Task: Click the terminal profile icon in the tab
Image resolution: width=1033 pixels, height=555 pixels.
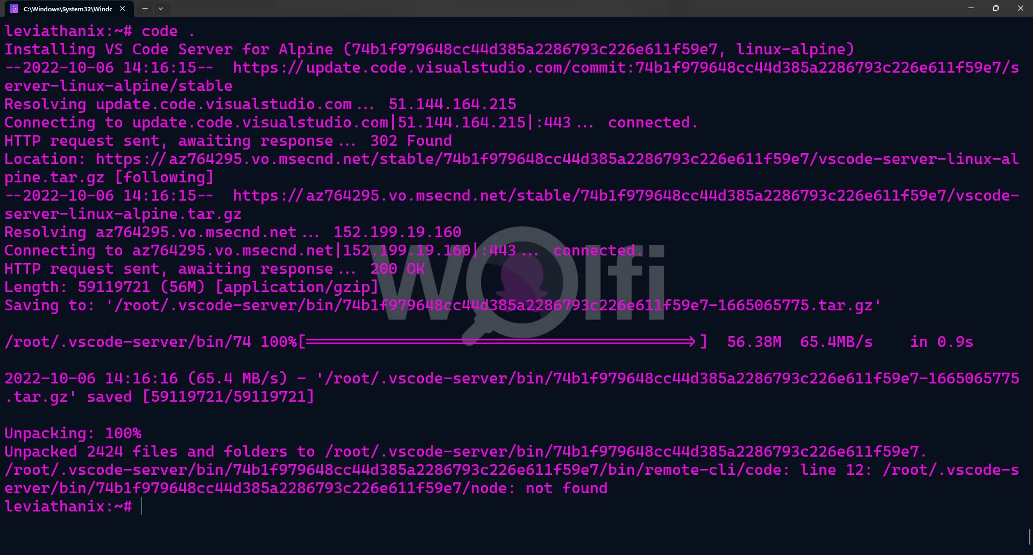Action: [x=14, y=9]
